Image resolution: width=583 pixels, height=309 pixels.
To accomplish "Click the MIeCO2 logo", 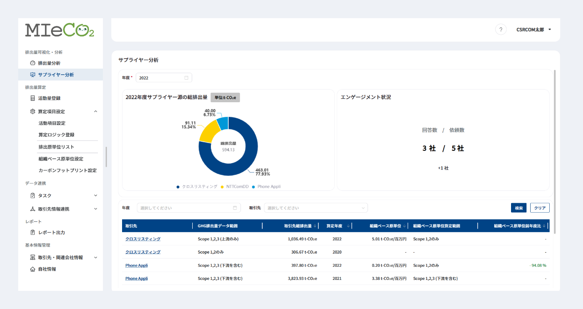I will pos(60,30).
